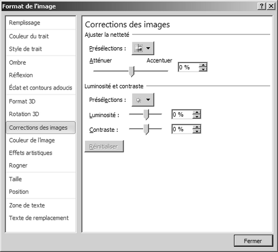278x252 pixels.
Task: Select the Ombre category
Action: [x=17, y=62]
